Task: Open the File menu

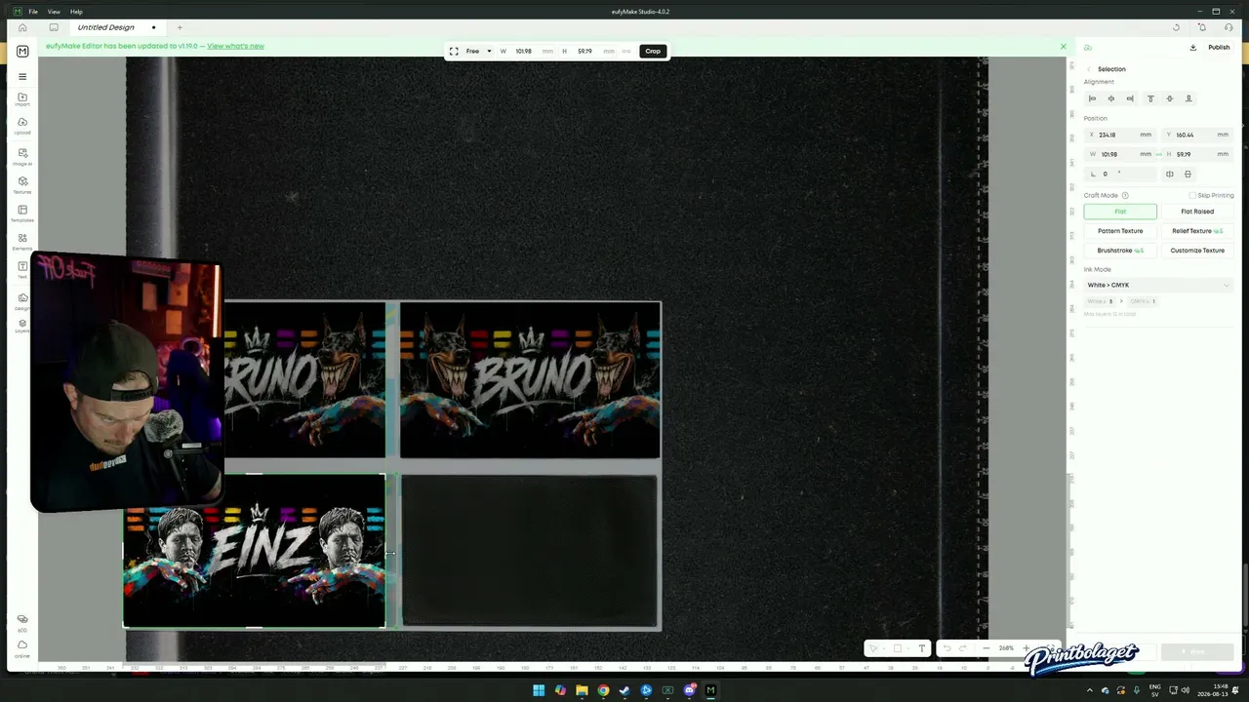Action: pyautogui.click(x=33, y=12)
